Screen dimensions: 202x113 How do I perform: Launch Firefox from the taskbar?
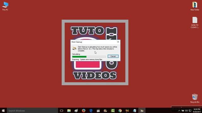pyautogui.click(x=83, y=110)
